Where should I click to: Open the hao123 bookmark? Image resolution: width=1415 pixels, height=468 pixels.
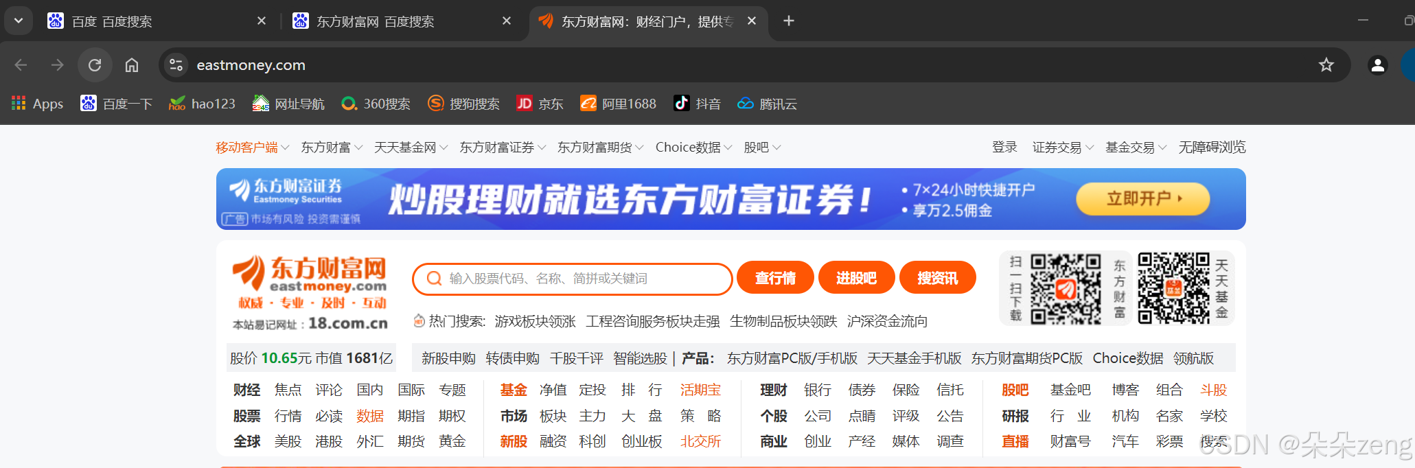coord(202,104)
